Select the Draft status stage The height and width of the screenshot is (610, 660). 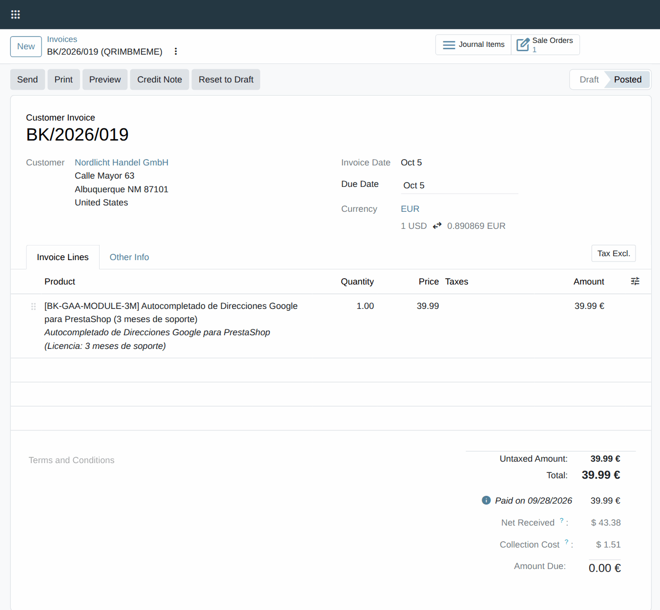tap(589, 80)
